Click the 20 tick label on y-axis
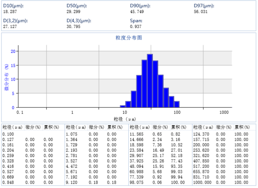This screenshot has height=188, width=258. (x=13, y=51)
